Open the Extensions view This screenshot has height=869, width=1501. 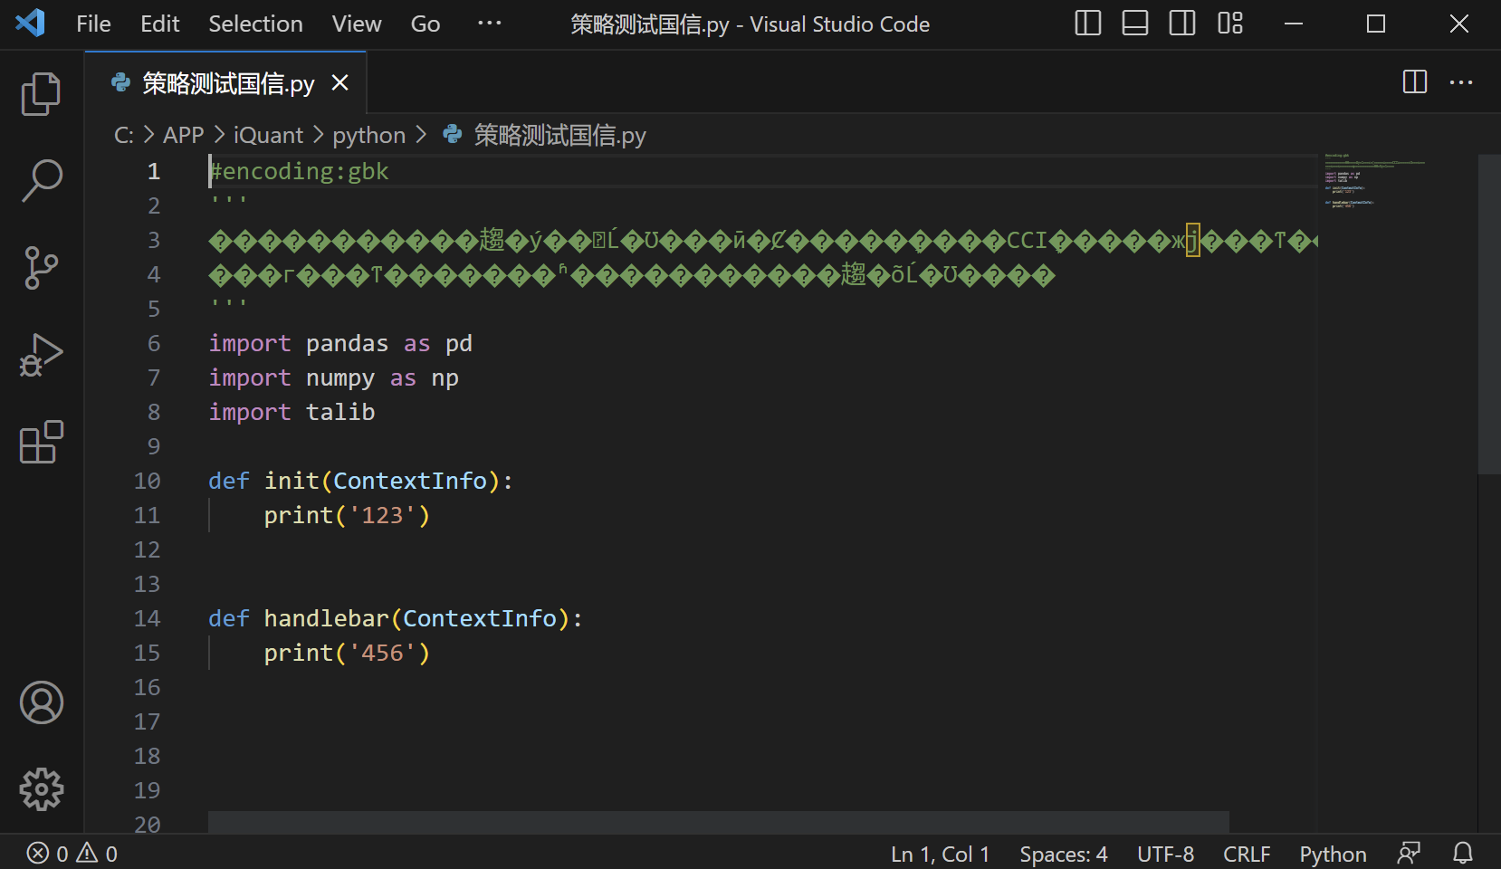[x=41, y=442]
